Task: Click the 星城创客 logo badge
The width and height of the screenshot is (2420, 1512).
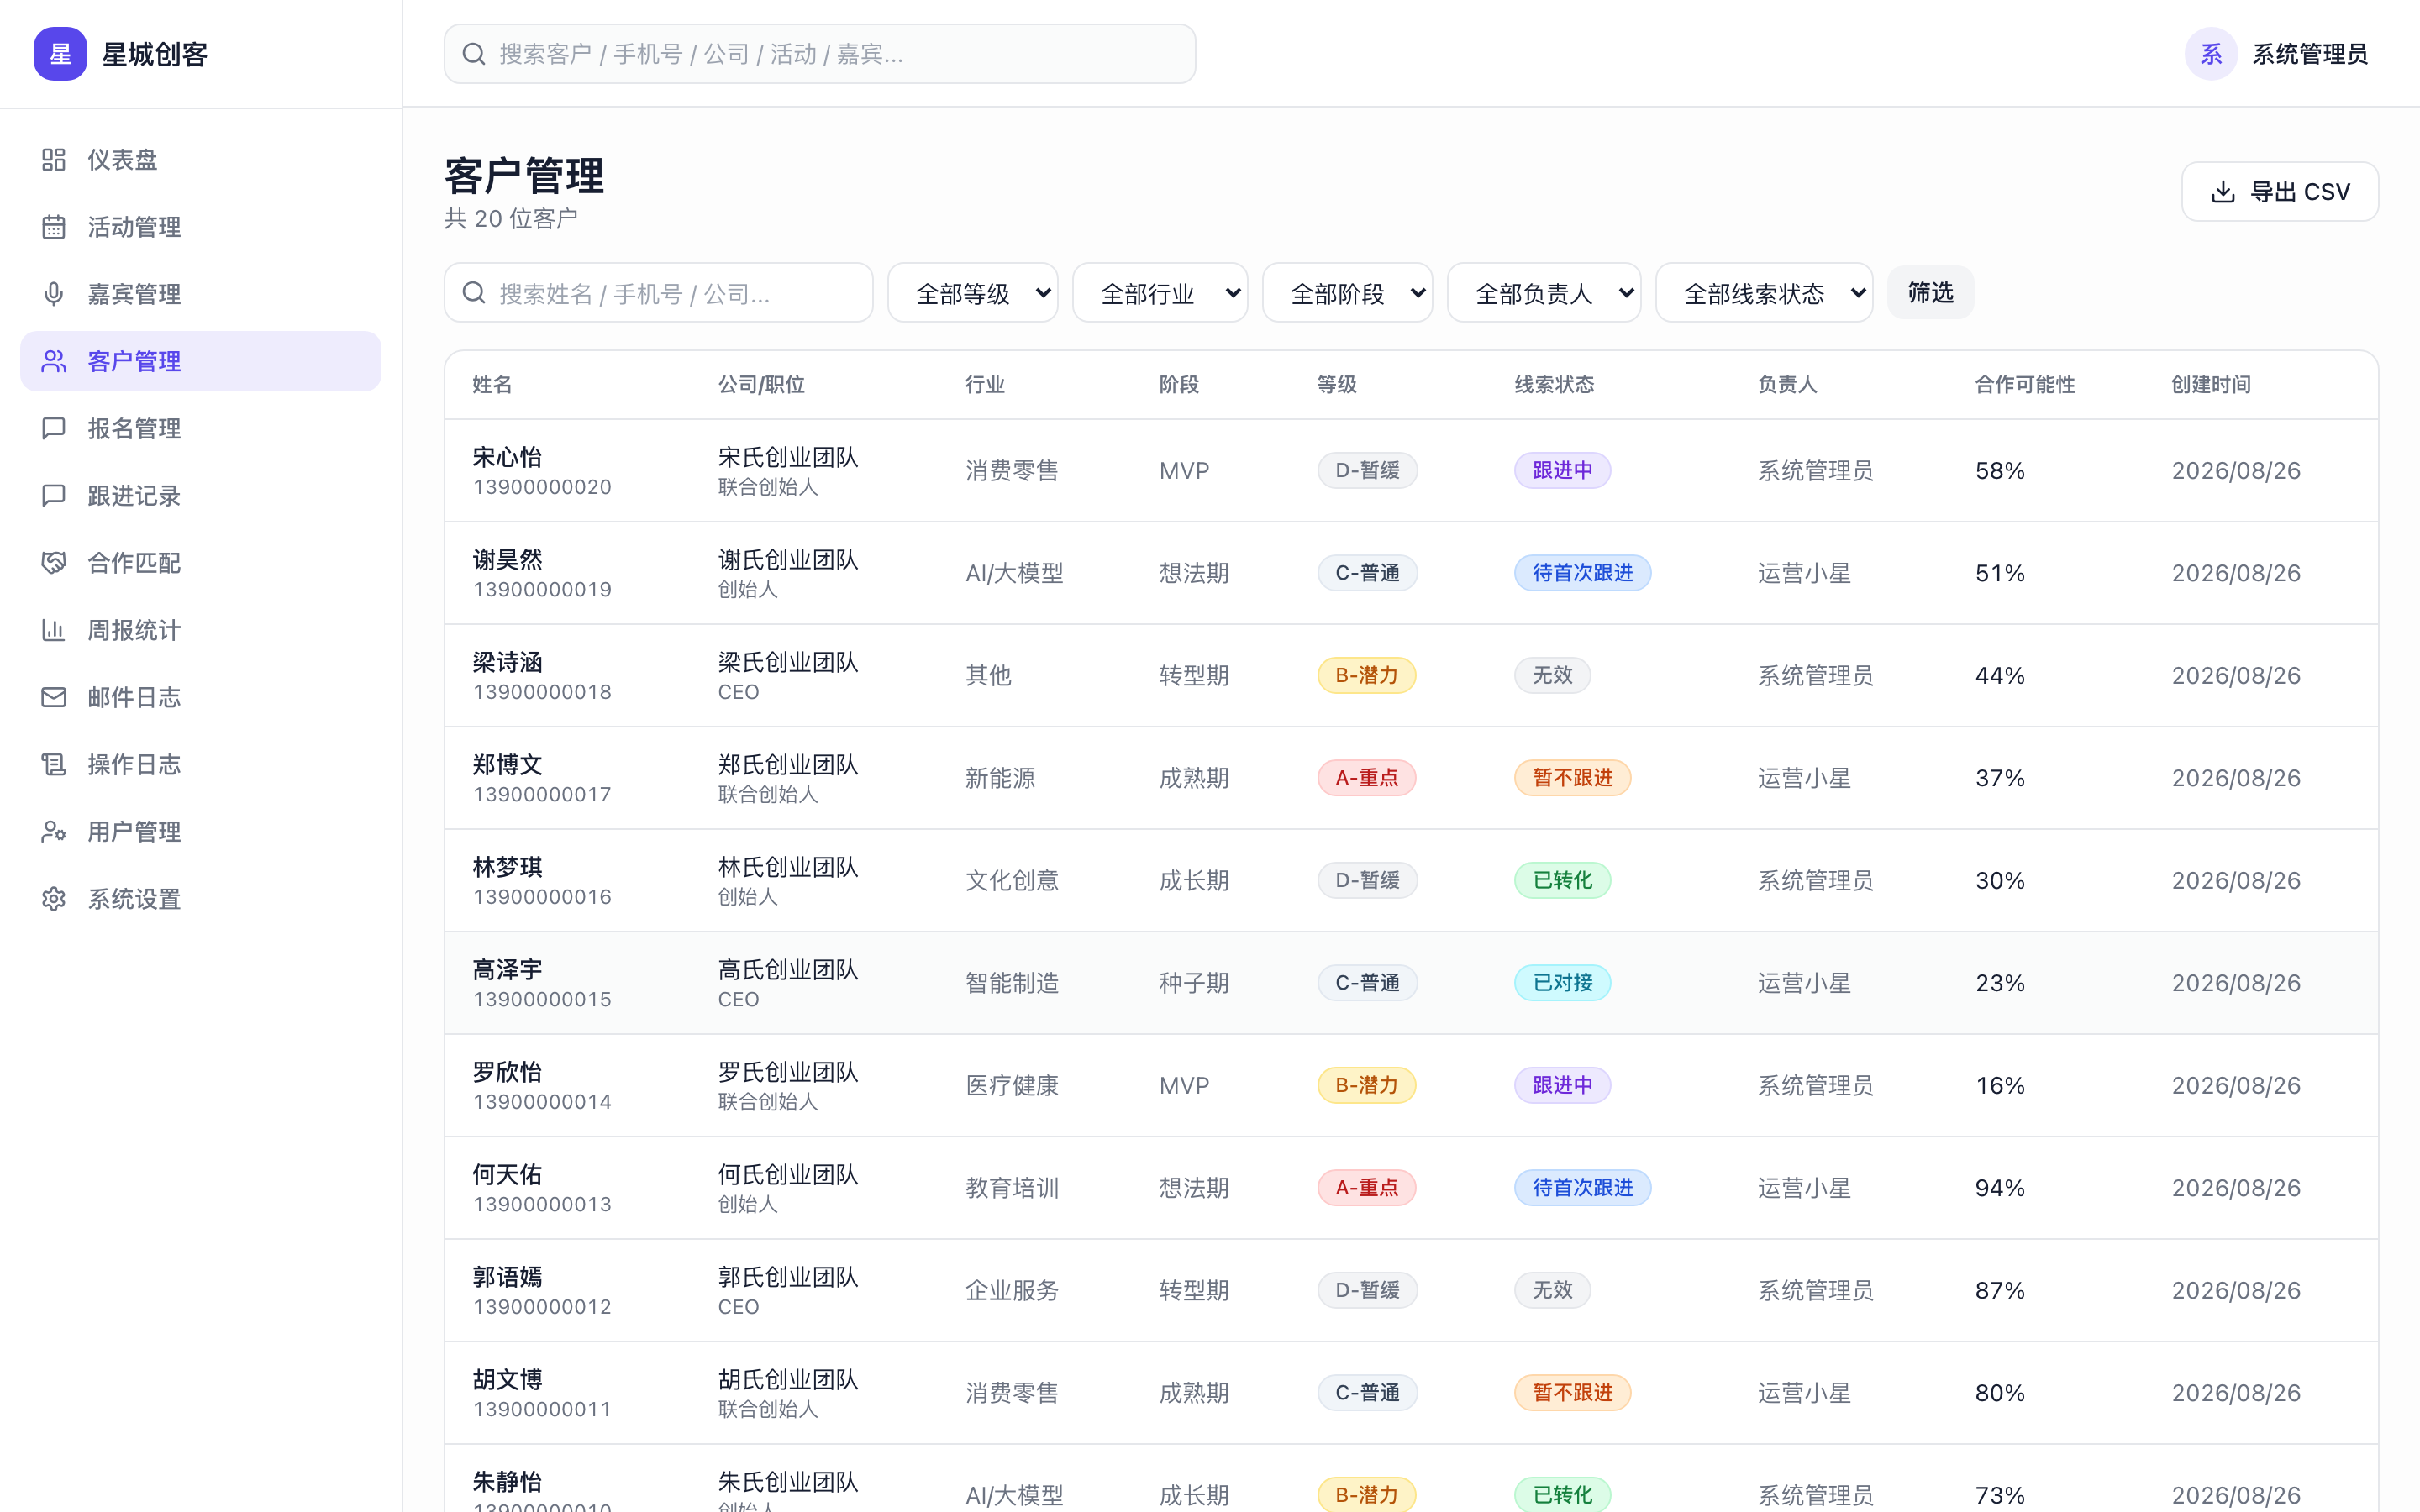Action: tap(60, 54)
